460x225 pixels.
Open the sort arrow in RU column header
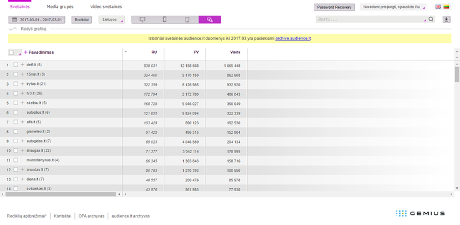pyautogui.click(x=126, y=52)
